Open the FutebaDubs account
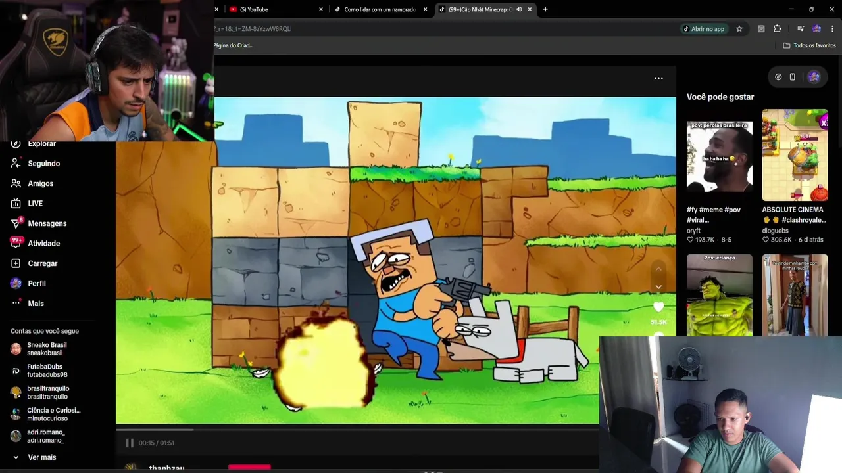 [x=47, y=371]
